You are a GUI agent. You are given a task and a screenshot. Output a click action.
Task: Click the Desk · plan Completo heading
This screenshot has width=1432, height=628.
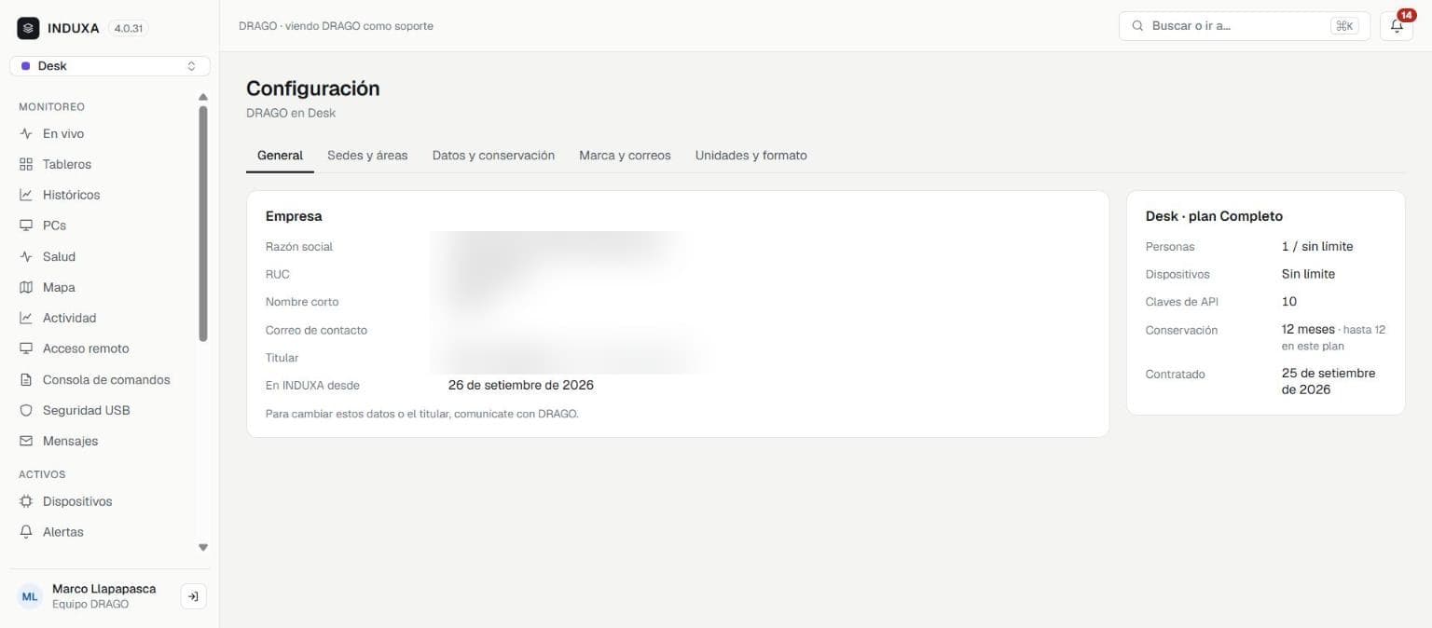[x=1214, y=216]
